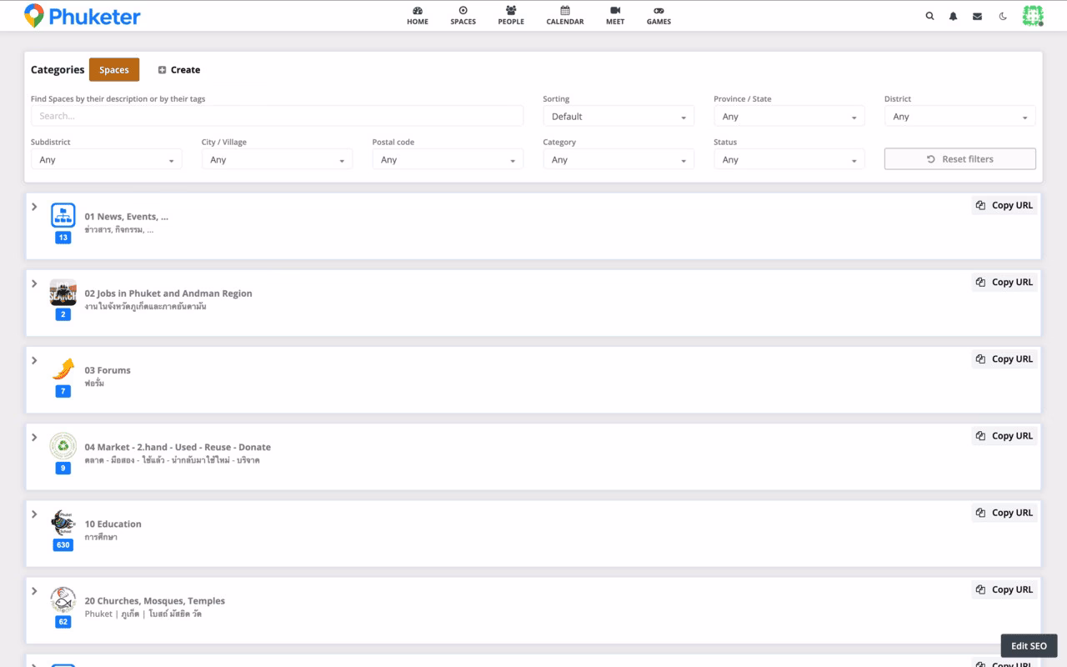Screen dimensions: 1067x667
Task: Open the Postal code dropdown
Action: 448,159
